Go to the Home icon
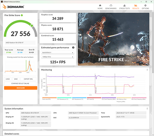 100,5
